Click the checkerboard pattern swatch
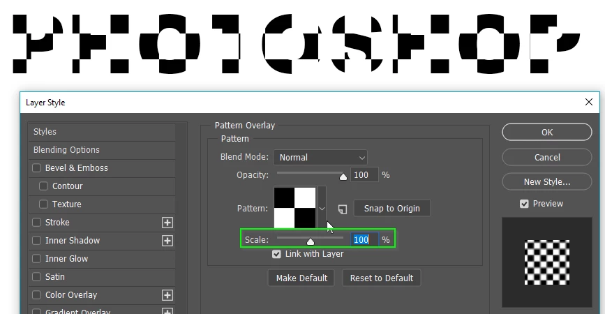The width and height of the screenshot is (605, 314). point(294,207)
